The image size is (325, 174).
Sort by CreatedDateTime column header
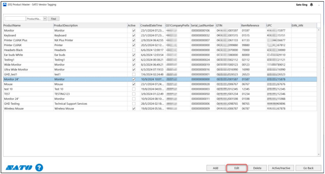click(151, 25)
